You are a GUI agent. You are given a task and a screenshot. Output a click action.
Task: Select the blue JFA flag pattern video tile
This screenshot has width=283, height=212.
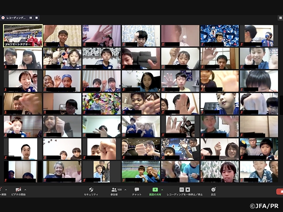tap(219, 35)
